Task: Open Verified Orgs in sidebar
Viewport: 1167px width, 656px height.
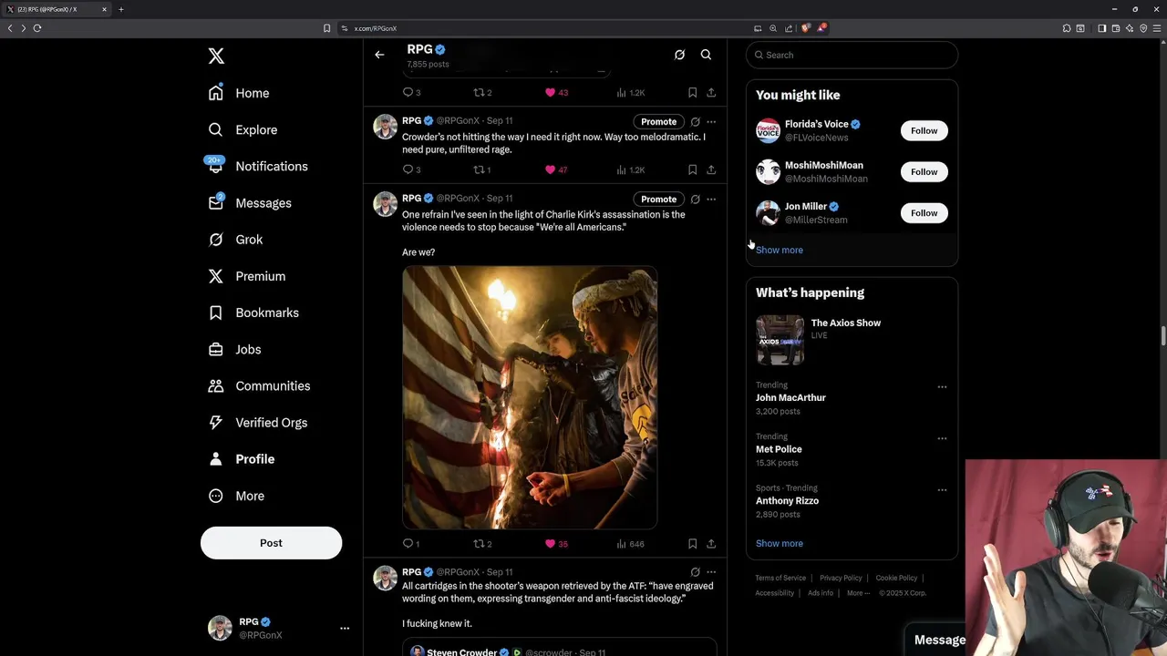Action: pyautogui.click(x=257, y=423)
